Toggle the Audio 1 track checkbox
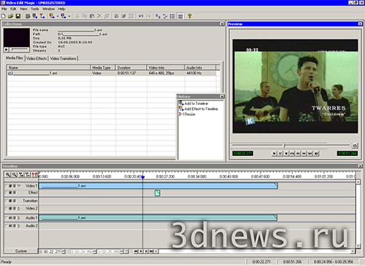Image resolution: width=365 pixels, height=266 pixels. pyautogui.click(x=7, y=218)
